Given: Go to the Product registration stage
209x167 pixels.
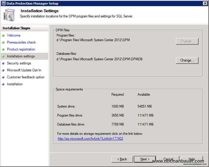Looking at the screenshot, I should (21, 49).
